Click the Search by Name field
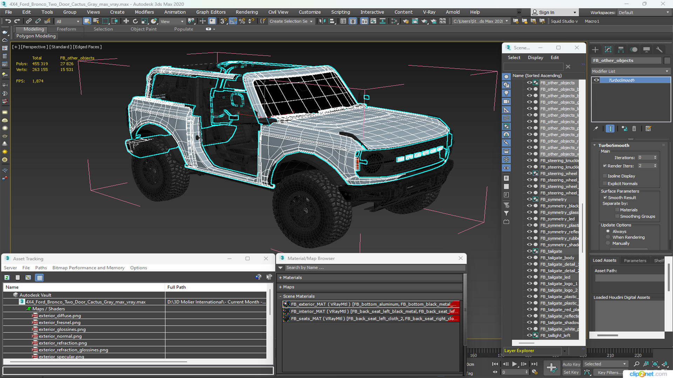The width and height of the screenshot is (673, 378). pyautogui.click(x=375, y=268)
